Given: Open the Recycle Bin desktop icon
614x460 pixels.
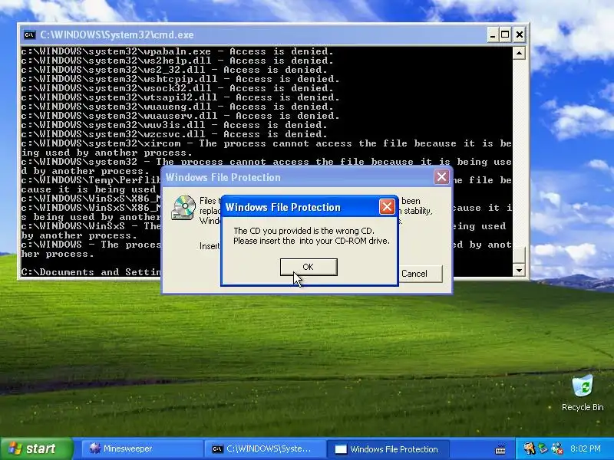Looking at the screenshot, I should 583,393.
